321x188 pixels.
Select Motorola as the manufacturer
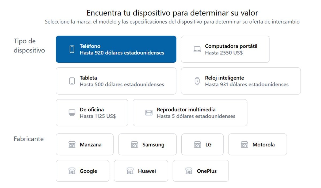(257, 144)
